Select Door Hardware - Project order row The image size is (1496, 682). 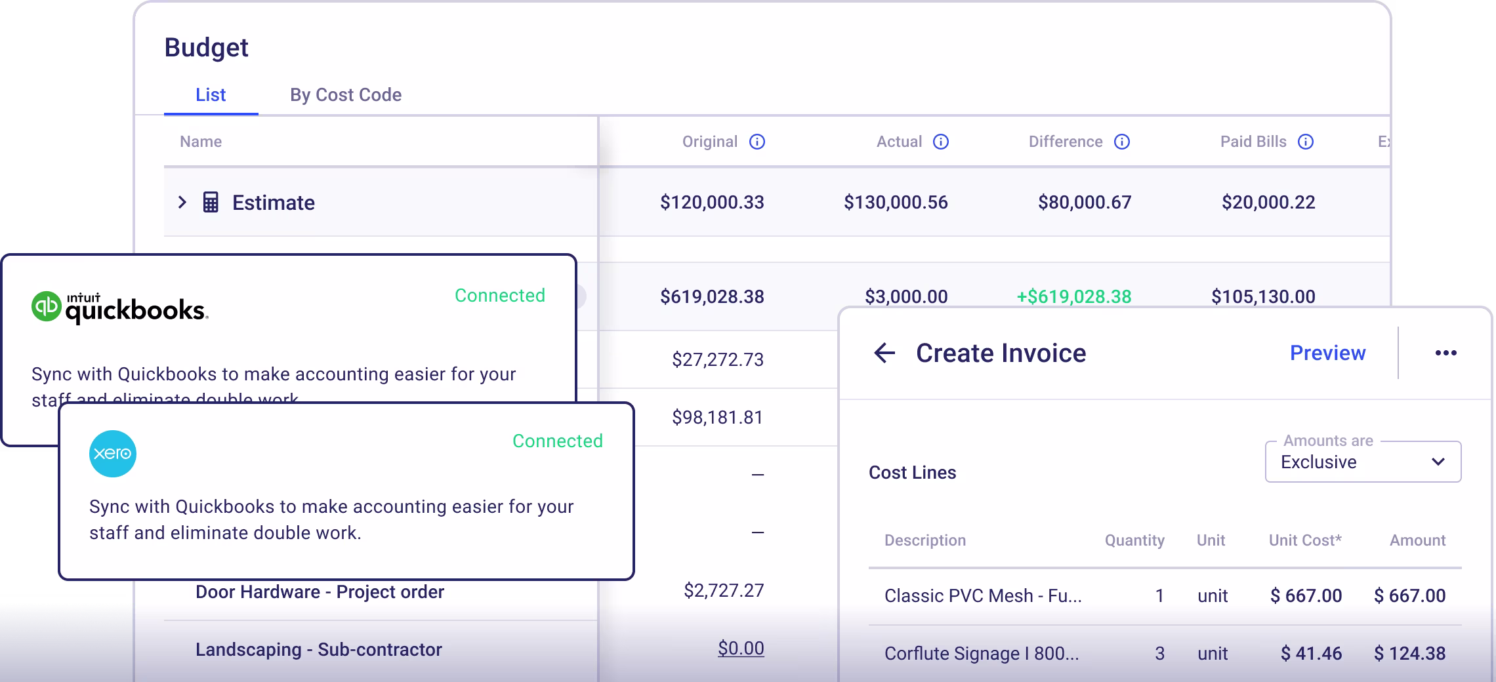[320, 592]
